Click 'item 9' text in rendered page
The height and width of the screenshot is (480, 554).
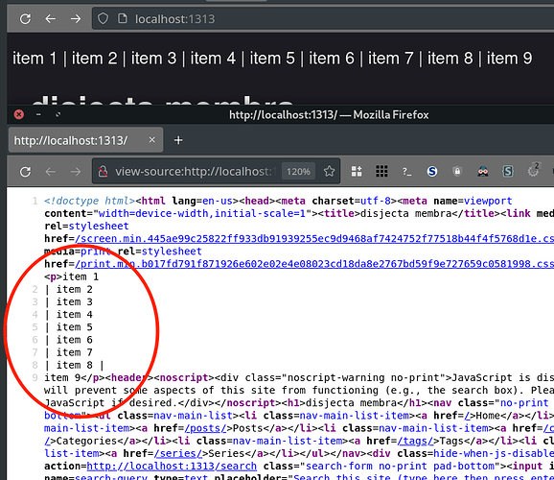pos(509,58)
